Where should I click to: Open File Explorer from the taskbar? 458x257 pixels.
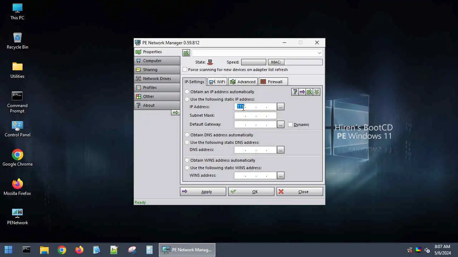click(44, 250)
